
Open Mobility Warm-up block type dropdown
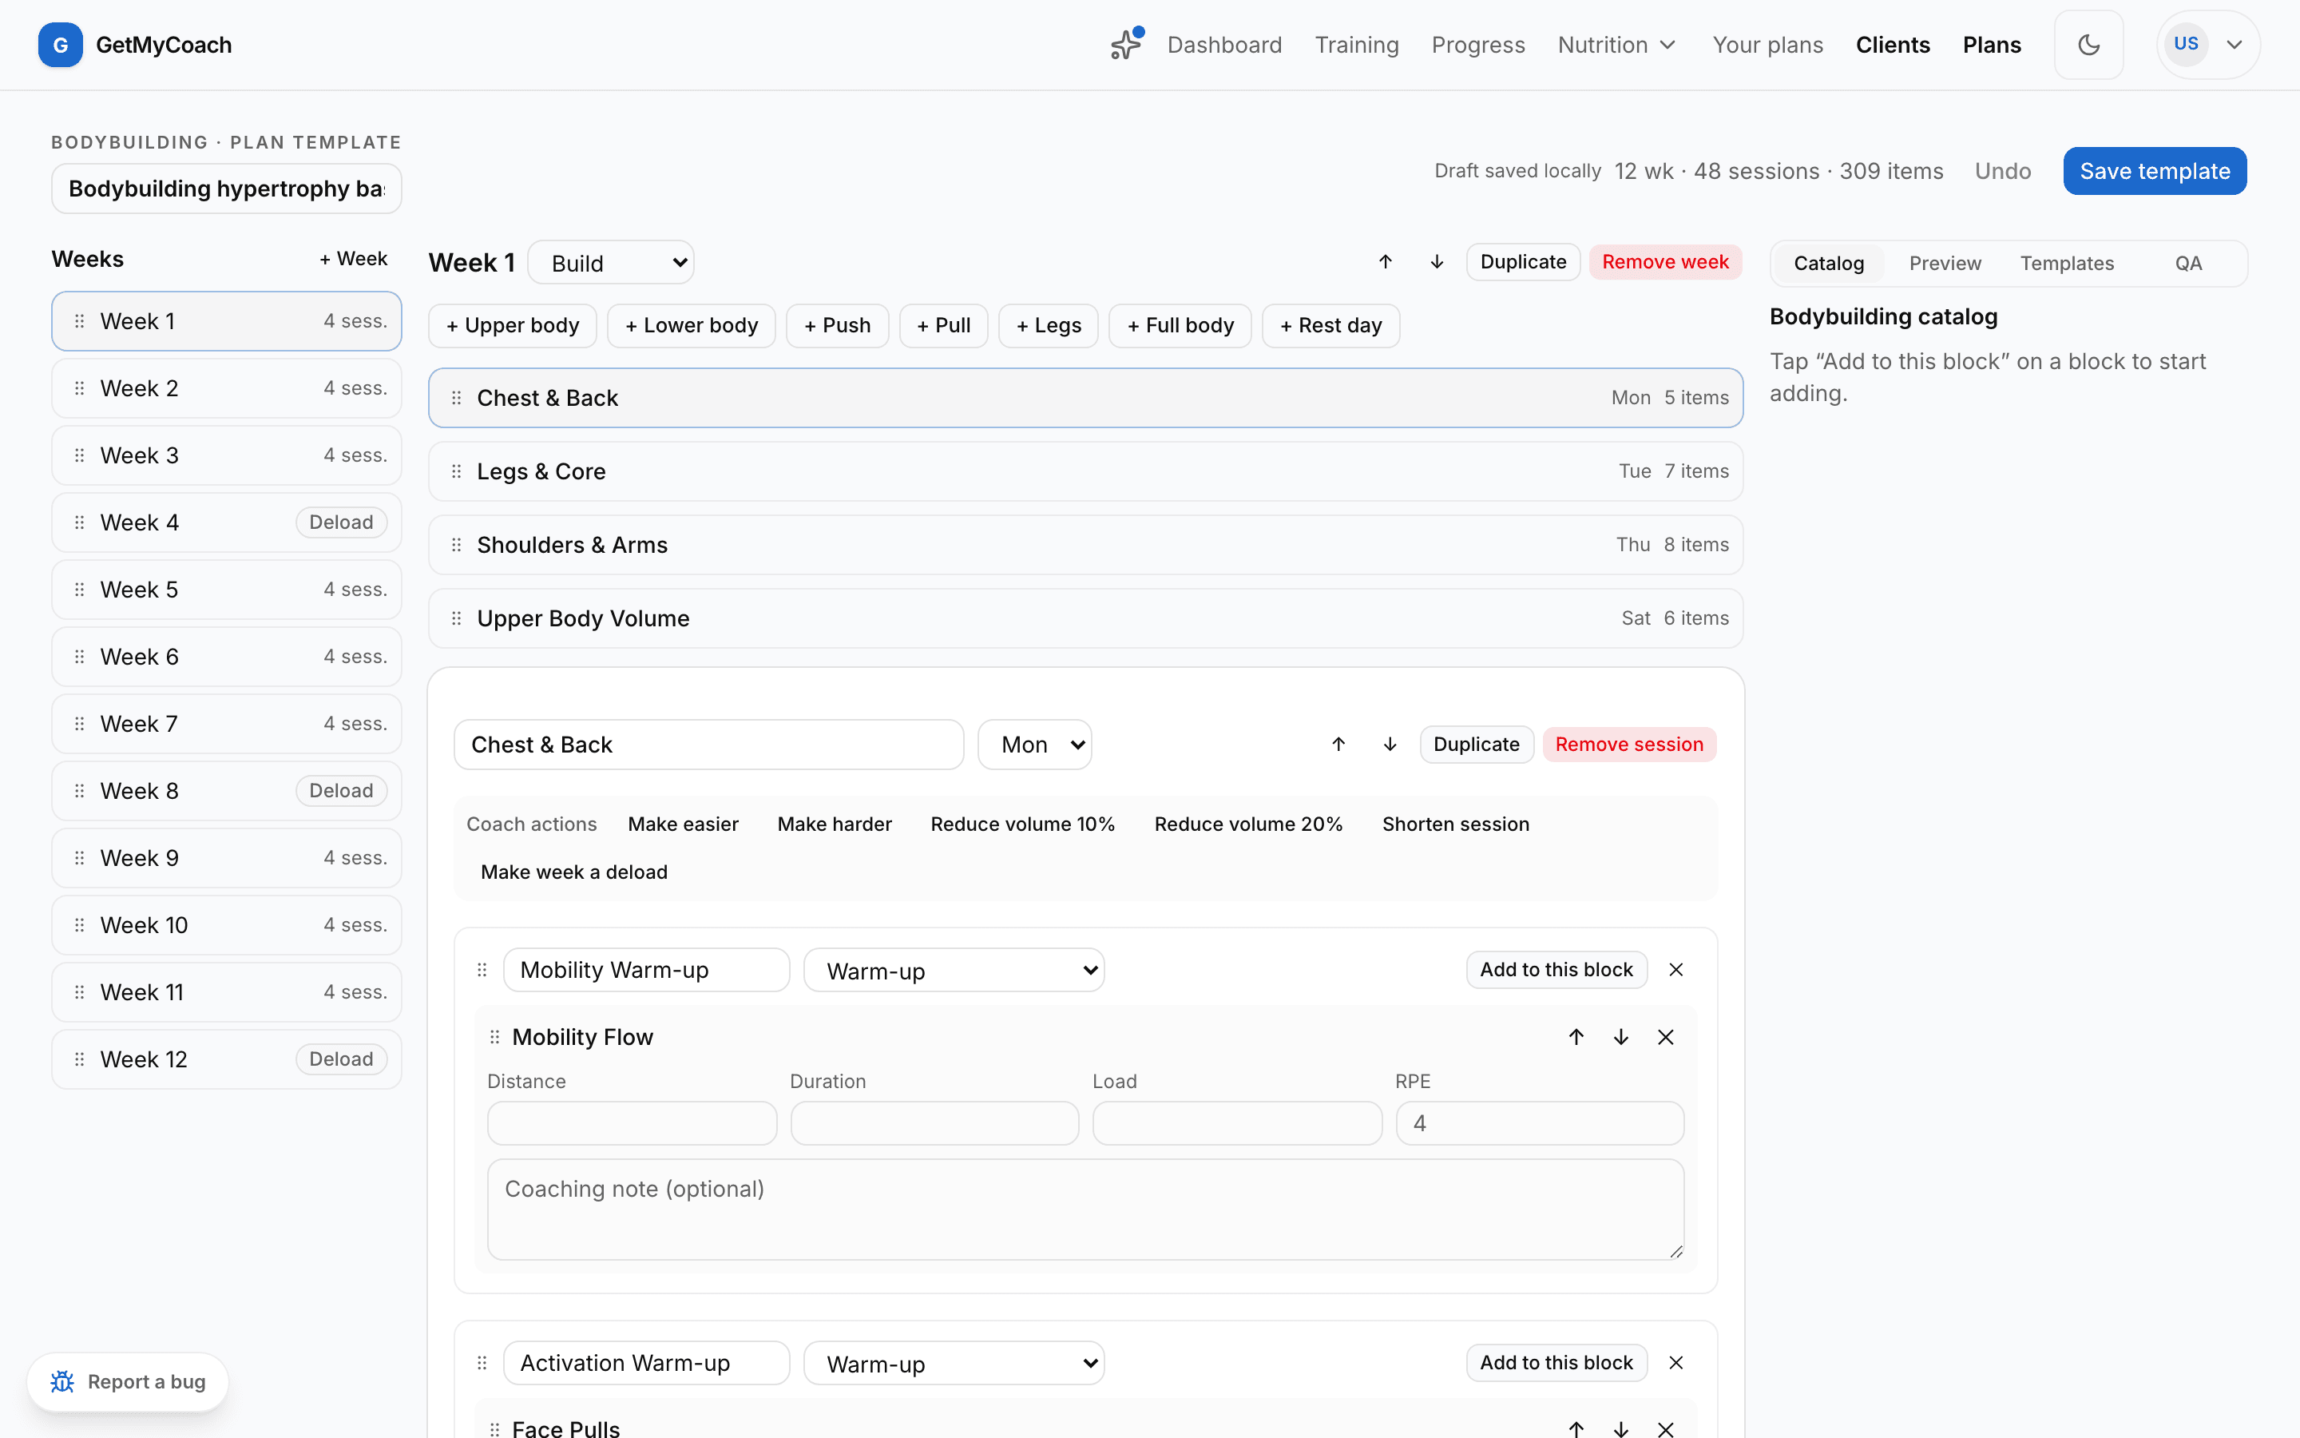pos(954,970)
